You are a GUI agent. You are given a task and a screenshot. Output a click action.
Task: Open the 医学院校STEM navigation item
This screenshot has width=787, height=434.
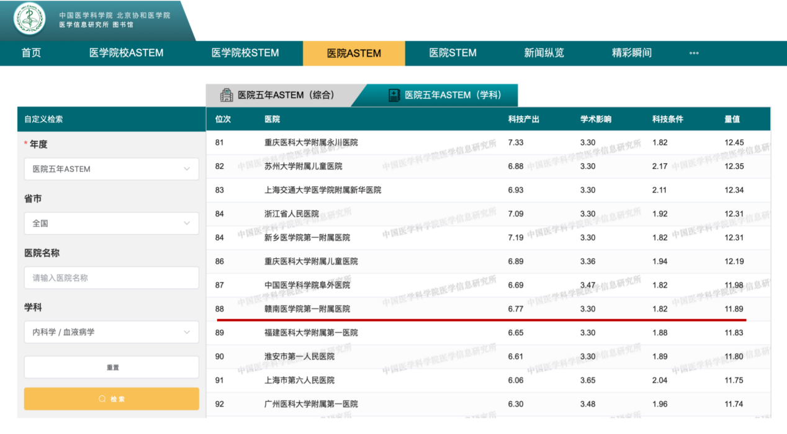coord(245,53)
